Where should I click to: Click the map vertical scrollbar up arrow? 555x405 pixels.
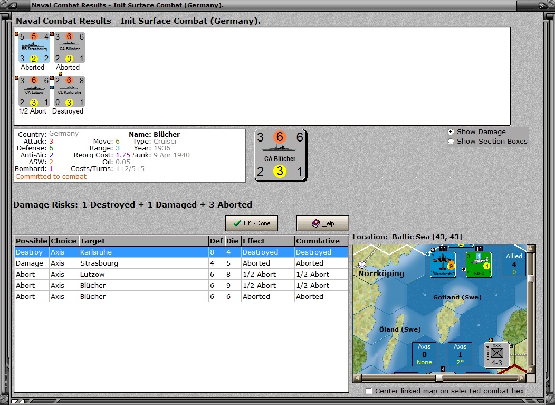tap(531, 249)
